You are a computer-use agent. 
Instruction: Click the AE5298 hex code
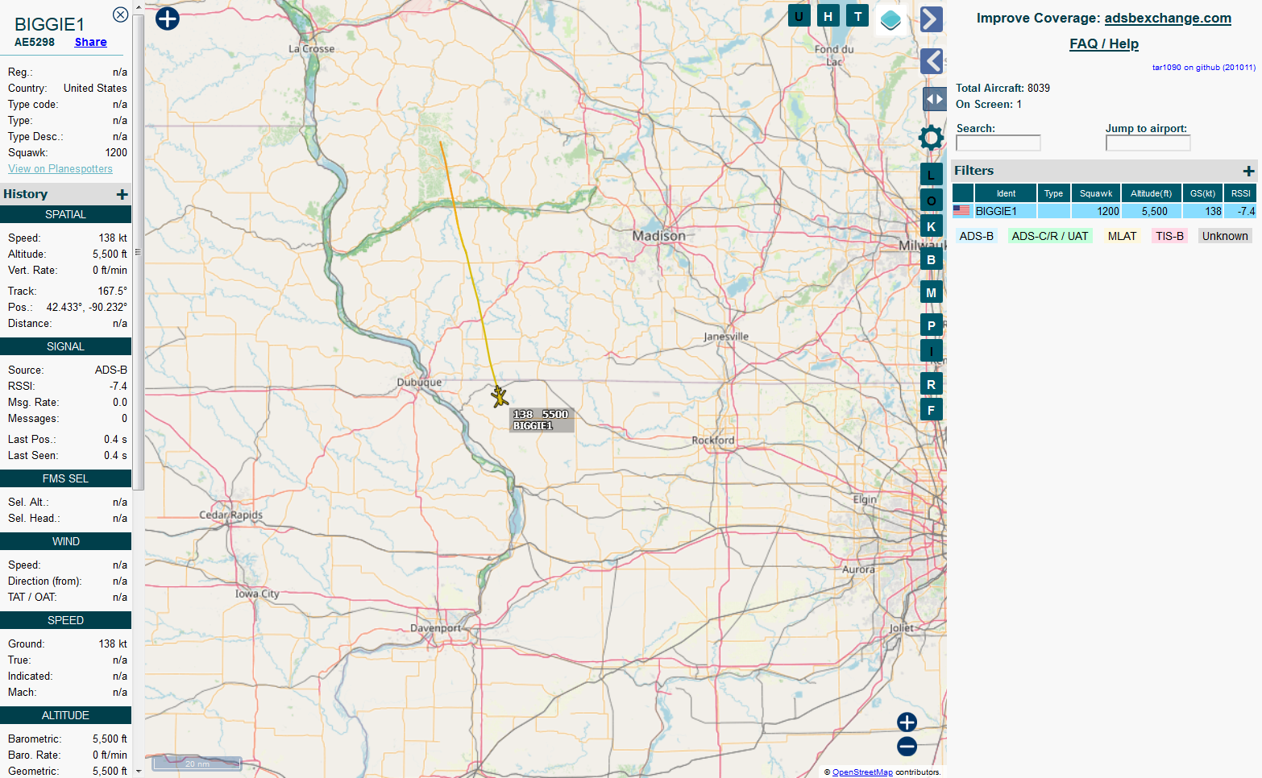point(35,42)
